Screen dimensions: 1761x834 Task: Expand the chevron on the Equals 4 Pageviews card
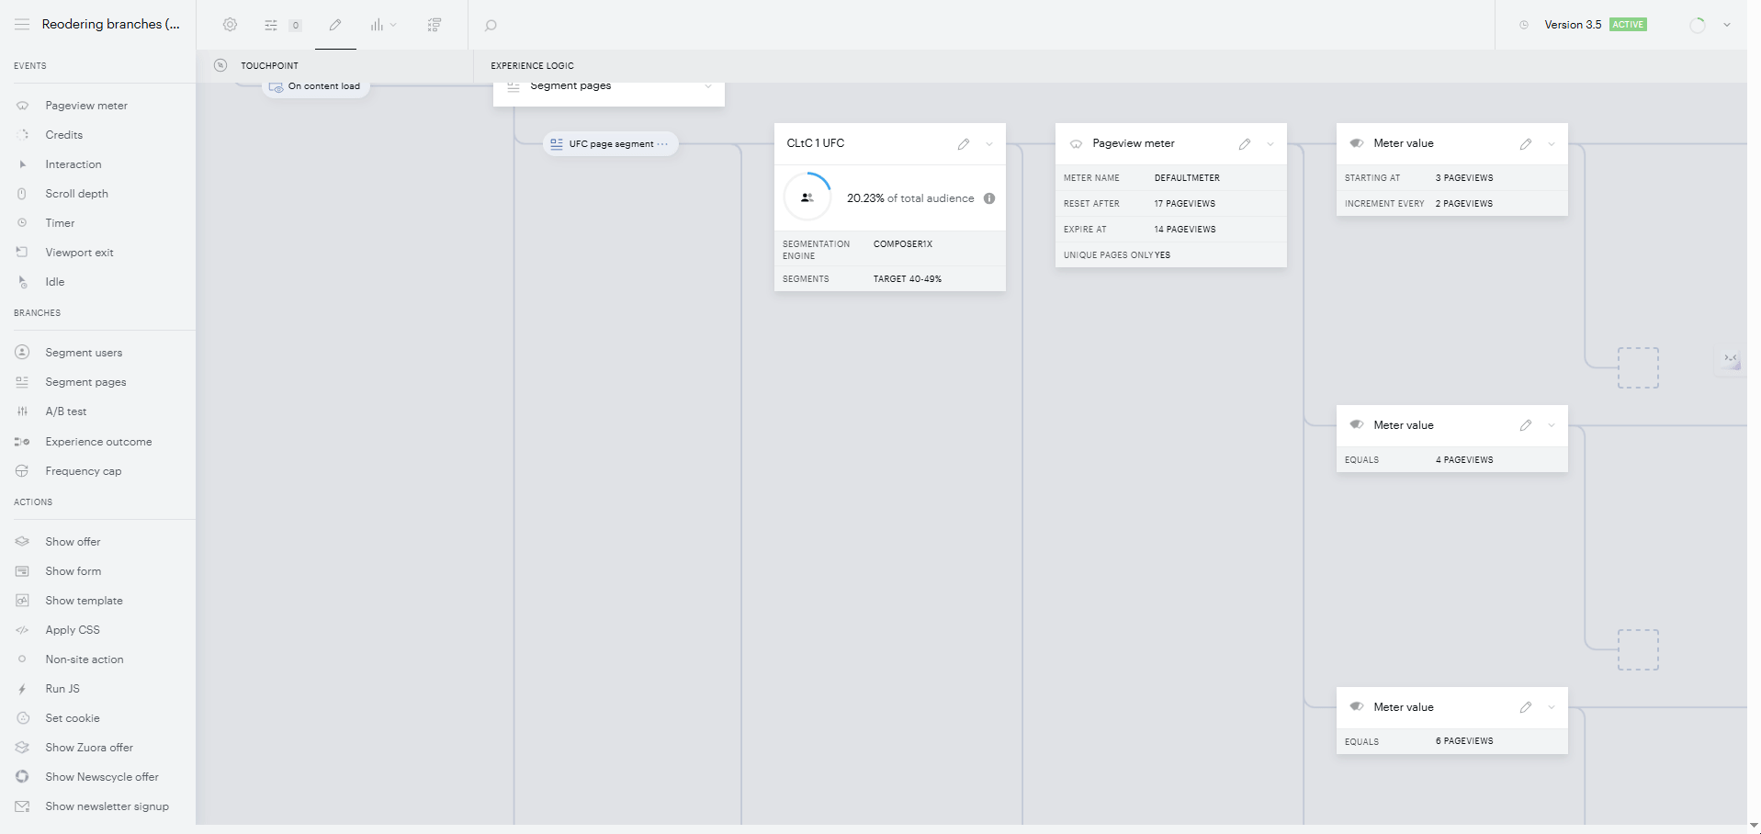1552,425
